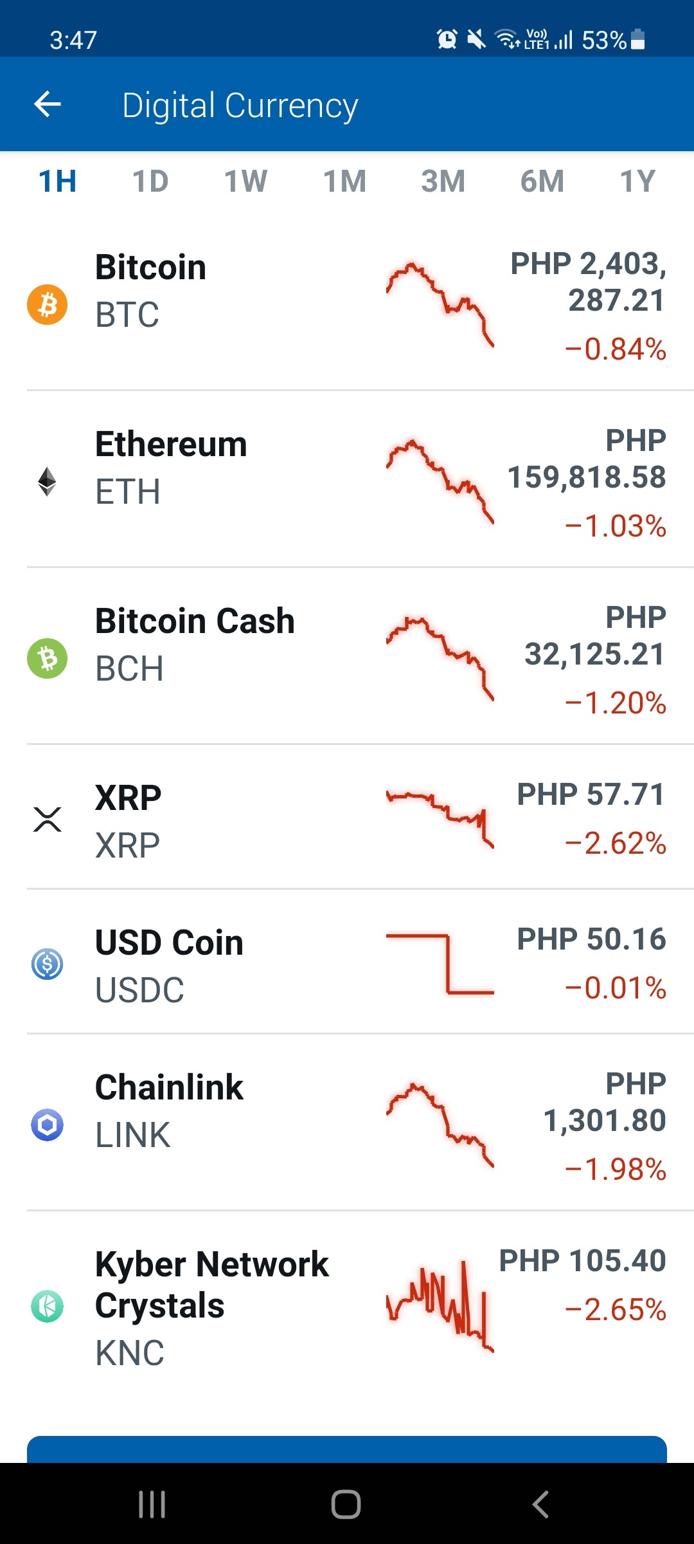
Task: View the USD Coin step chart
Action: [x=440, y=964]
